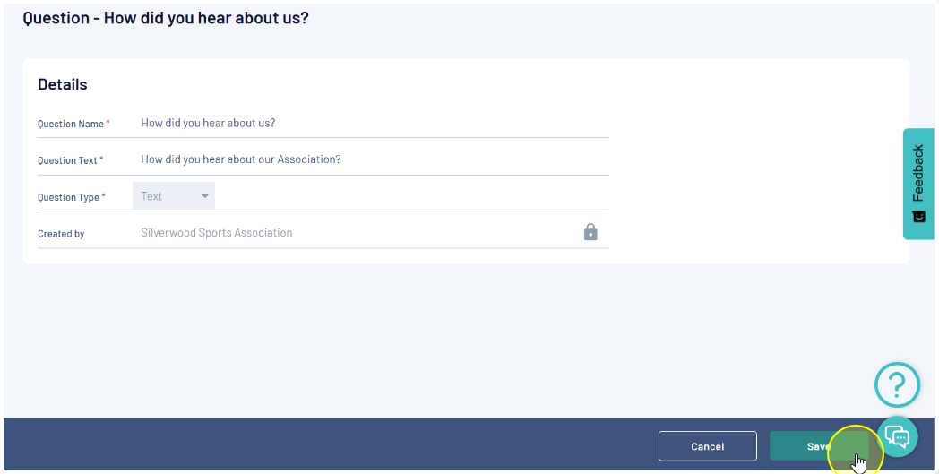Open the help question mark icon
Image resolution: width=939 pixels, height=474 pixels.
tap(897, 385)
